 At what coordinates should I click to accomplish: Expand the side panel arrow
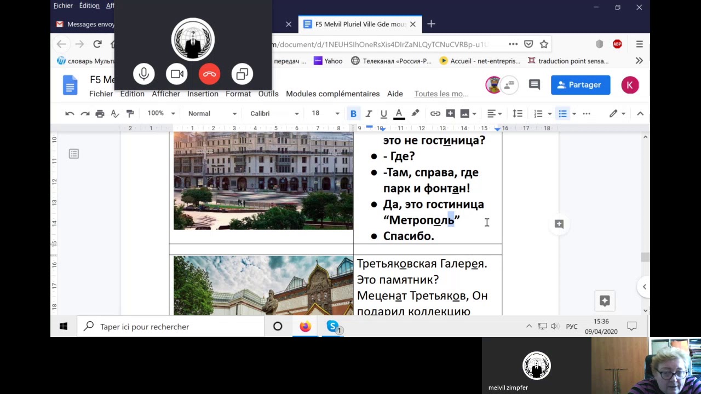644,287
